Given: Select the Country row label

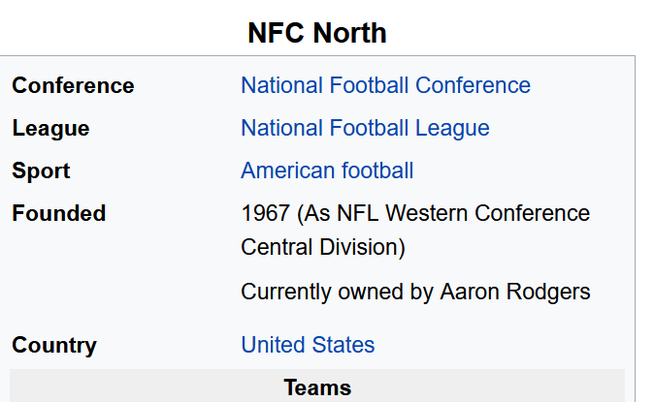Looking at the screenshot, I should pos(54,345).
